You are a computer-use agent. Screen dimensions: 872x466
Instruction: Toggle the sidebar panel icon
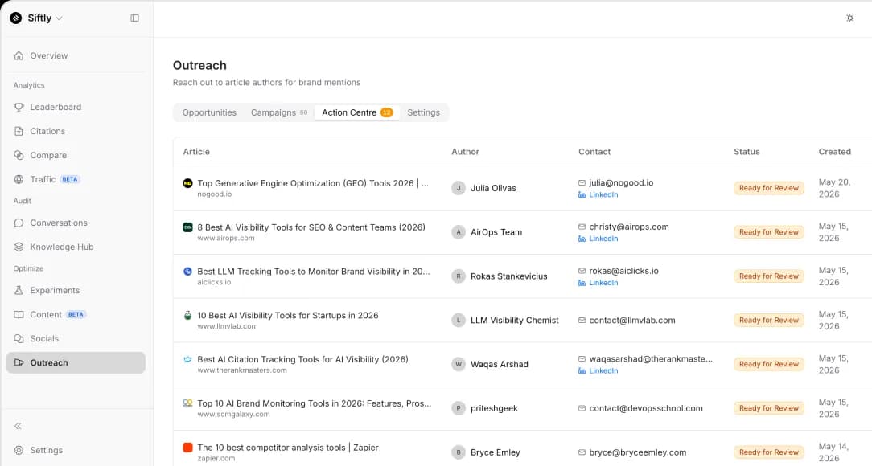134,18
